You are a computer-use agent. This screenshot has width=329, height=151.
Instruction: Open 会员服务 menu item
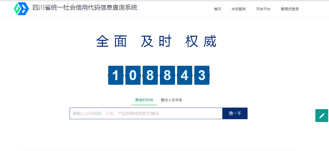239,9
